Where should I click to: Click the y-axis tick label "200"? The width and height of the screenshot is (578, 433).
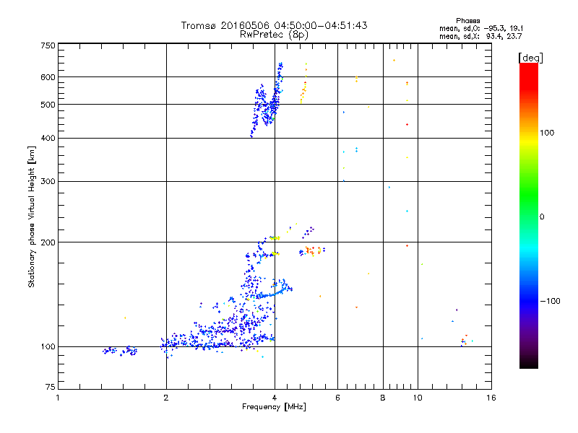click(48, 242)
